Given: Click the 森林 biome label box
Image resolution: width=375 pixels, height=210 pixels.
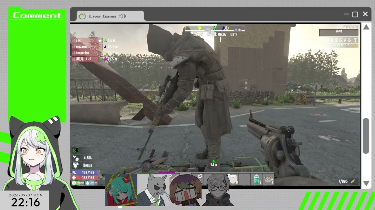Looking at the screenshot, I should (x=339, y=32).
